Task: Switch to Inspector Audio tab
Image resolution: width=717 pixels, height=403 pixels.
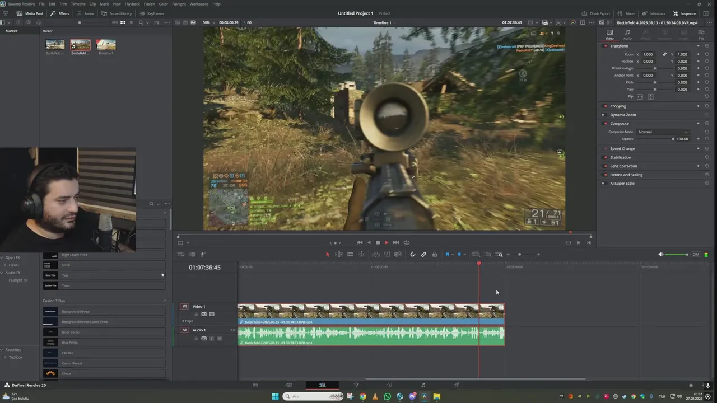Action: [627, 35]
